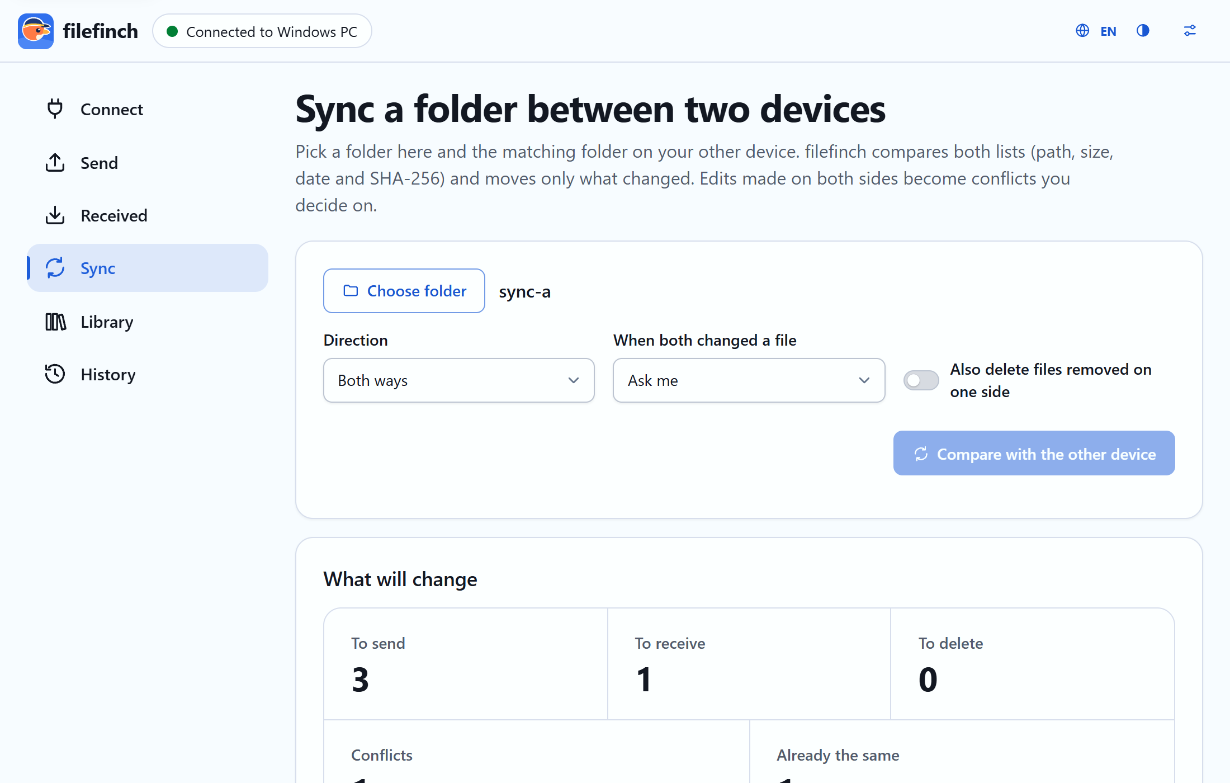This screenshot has height=783, width=1230.
Task: Open the Send page
Action: click(148, 163)
